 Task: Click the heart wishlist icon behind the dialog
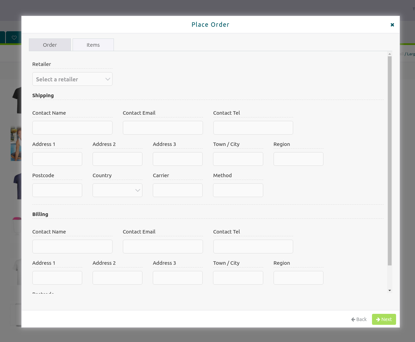pos(14,38)
